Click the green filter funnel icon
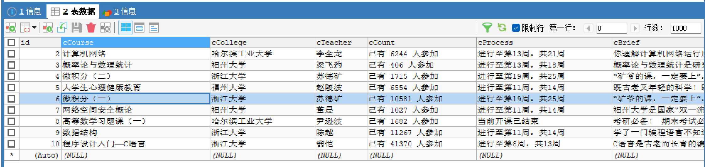 point(487,28)
